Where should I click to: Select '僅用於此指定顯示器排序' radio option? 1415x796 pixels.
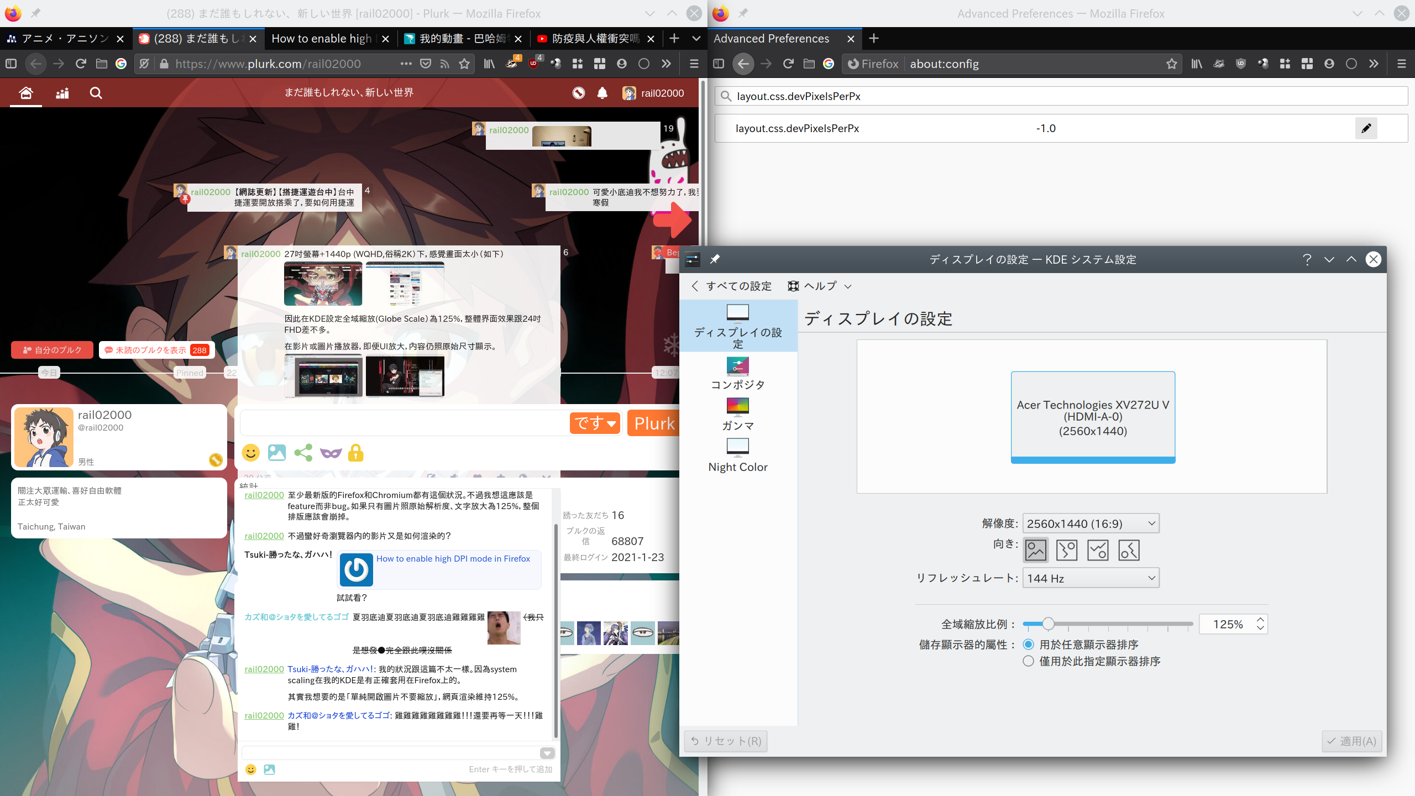click(x=1029, y=661)
